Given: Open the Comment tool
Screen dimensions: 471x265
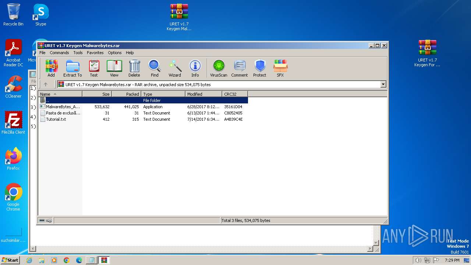Looking at the screenshot, I should [x=240, y=68].
